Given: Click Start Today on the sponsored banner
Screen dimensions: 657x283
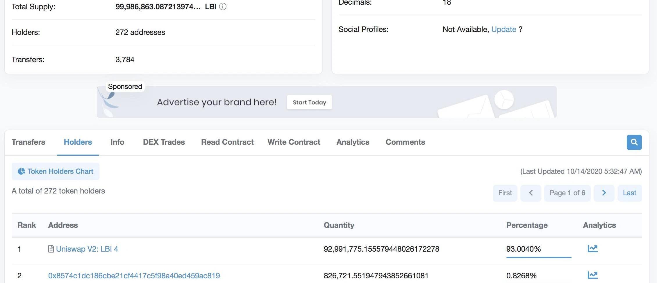Looking at the screenshot, I should [309, 102].
